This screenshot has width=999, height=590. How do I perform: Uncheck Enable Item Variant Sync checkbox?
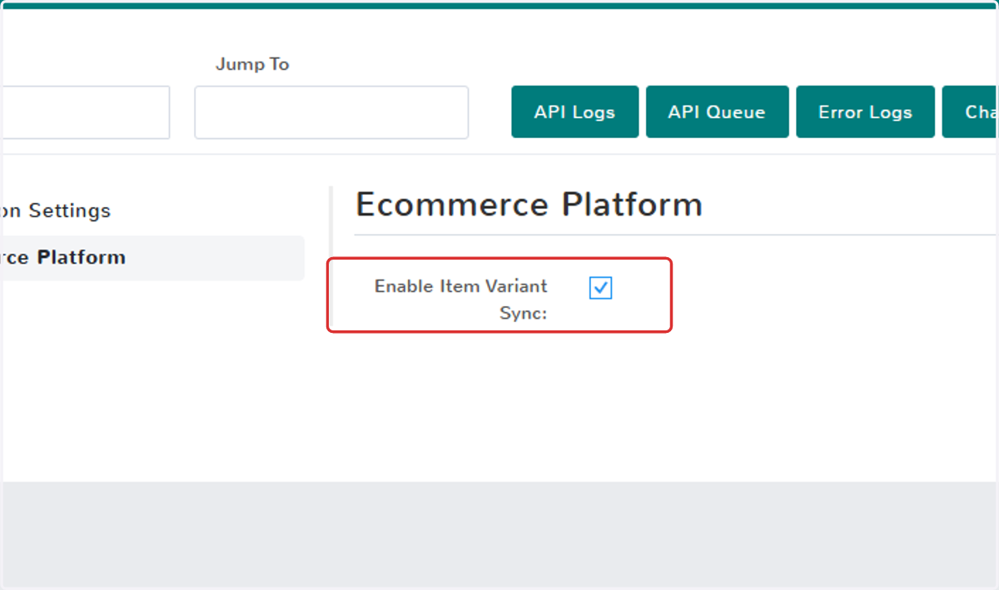pos(600,288)
